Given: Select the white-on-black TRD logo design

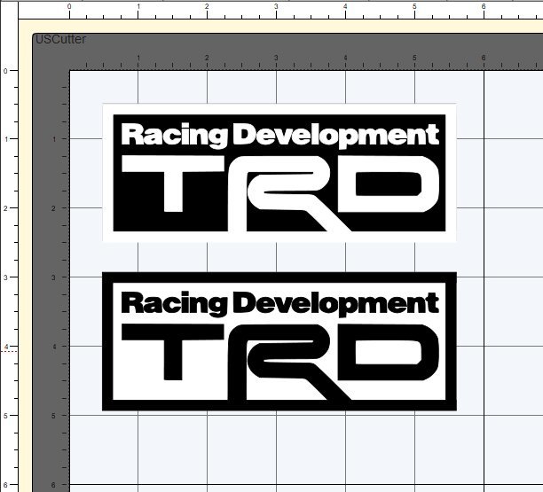Looking at the screenshot, I should [x=279, y=173].
